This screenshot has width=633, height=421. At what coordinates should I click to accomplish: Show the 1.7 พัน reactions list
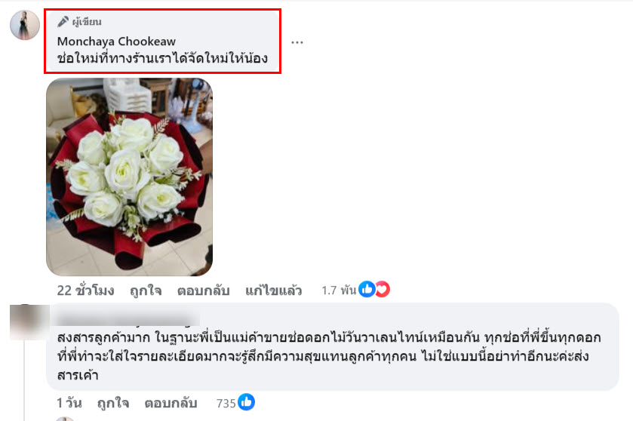click(339, 290)
